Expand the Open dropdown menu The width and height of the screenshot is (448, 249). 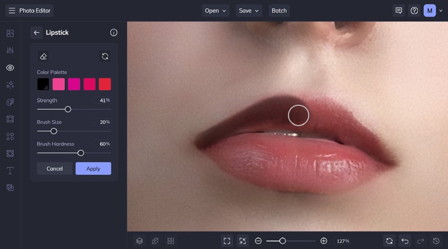[216, 10]
